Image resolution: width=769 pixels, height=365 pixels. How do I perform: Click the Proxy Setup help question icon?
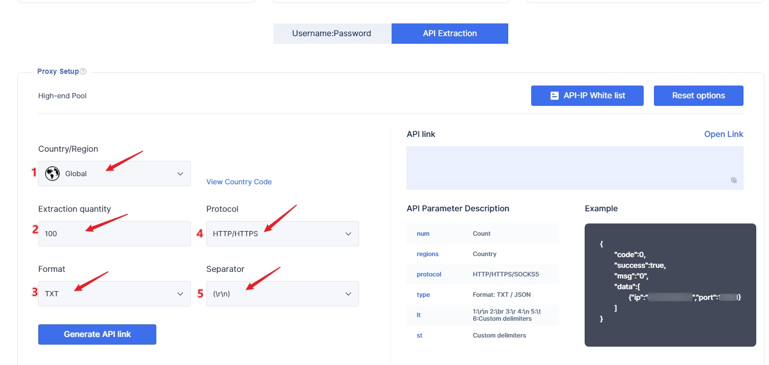(x=83, y=72)
